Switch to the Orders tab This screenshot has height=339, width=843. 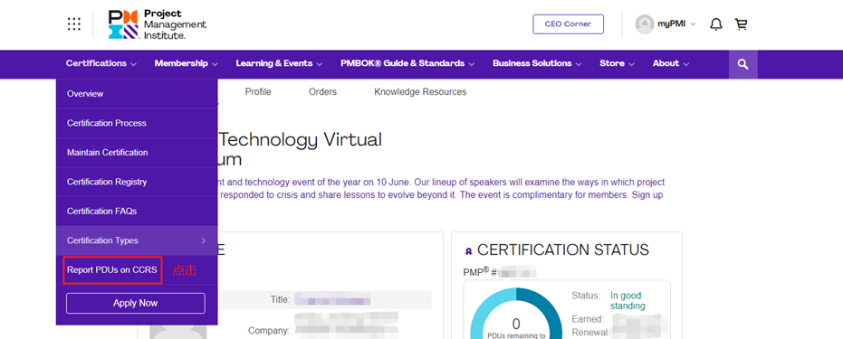point(322,91)
